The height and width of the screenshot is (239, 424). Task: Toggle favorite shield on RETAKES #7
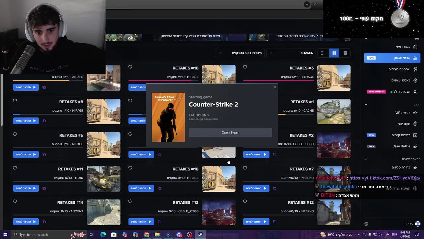[x=245, y=168]
